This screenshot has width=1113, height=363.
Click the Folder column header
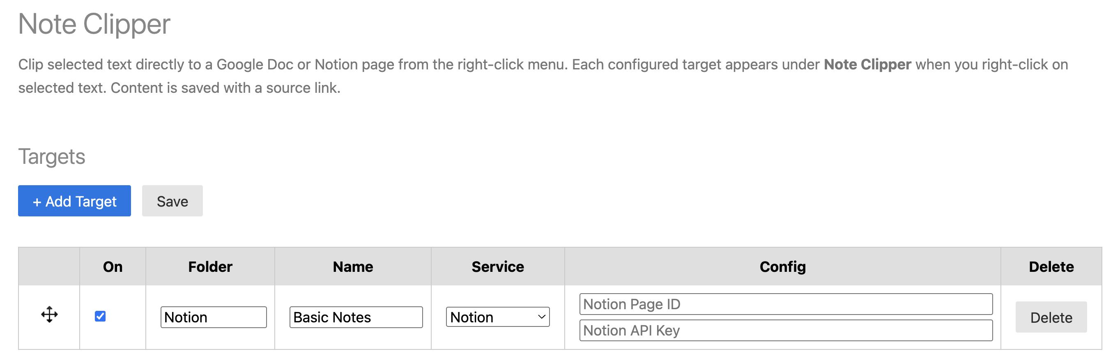[x=210, y=267]
